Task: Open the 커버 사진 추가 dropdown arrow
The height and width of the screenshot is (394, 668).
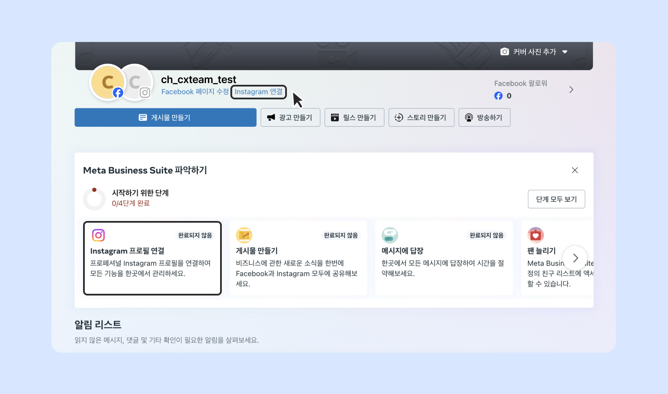Action: point(565,52)
